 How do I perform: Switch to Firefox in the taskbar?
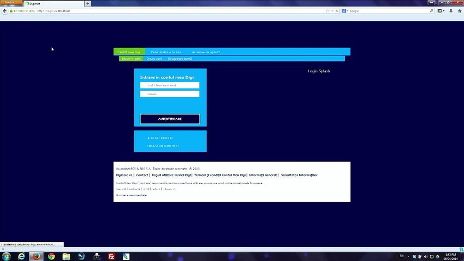[36, 256]
